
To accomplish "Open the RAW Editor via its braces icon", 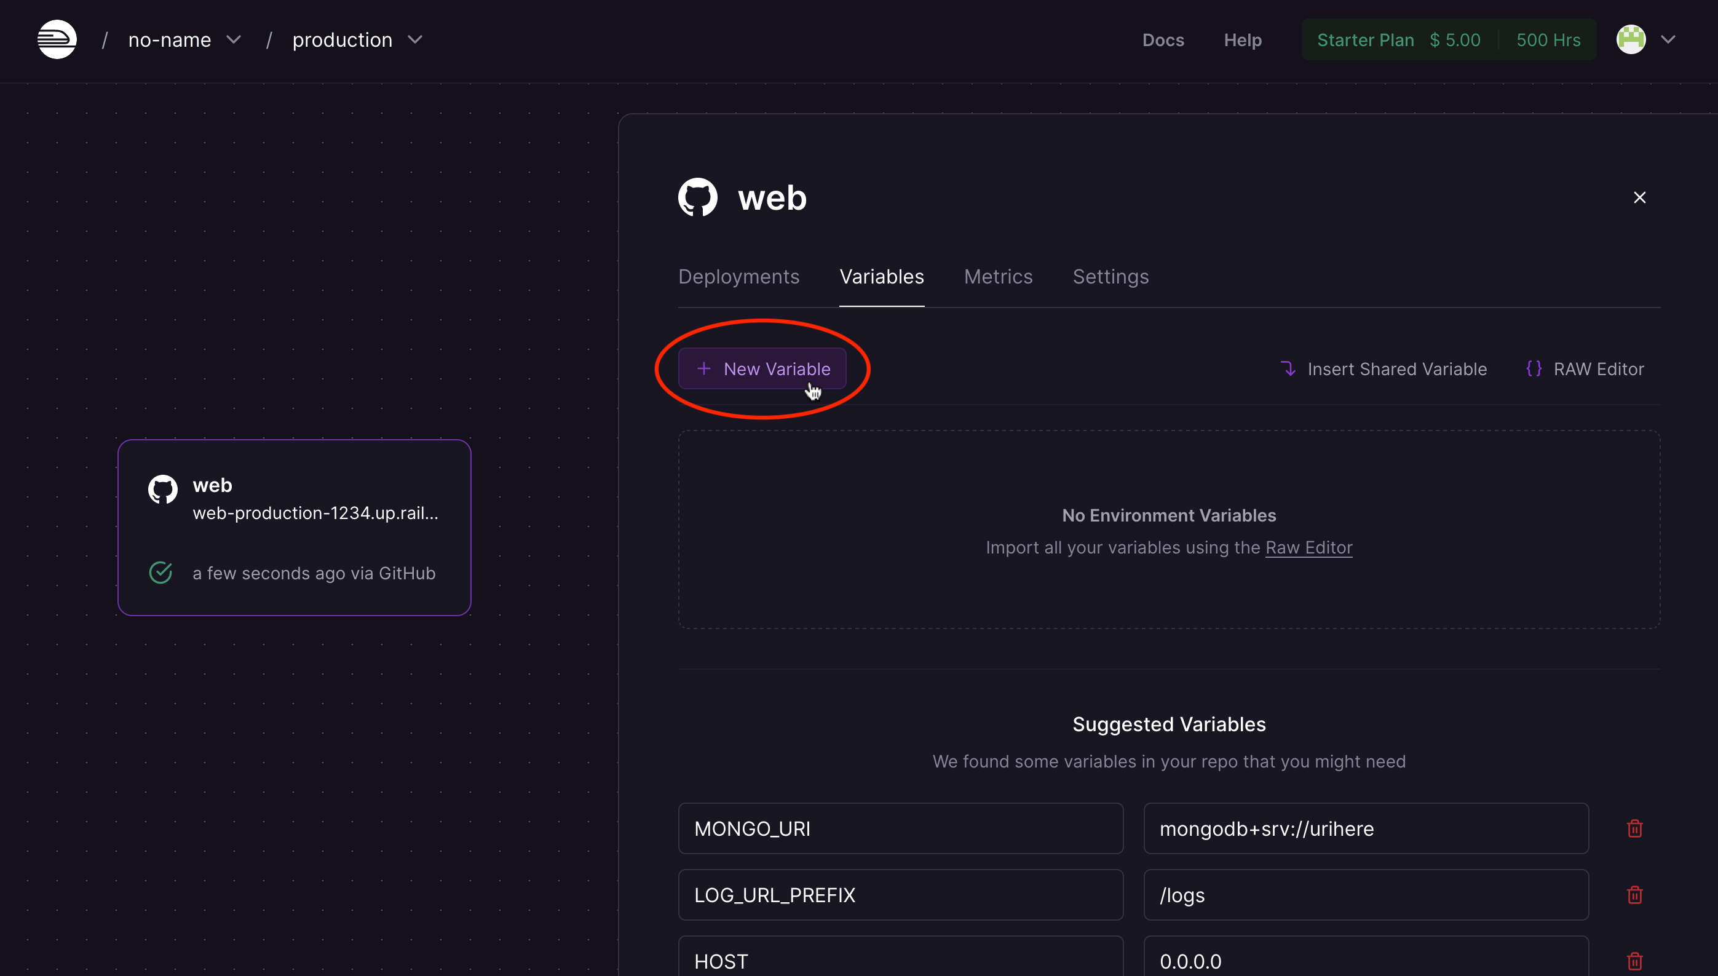I will (x=1534, y=368).
